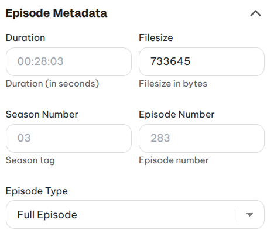
Task: Select the Season Number input box
Action: (68, 138)
